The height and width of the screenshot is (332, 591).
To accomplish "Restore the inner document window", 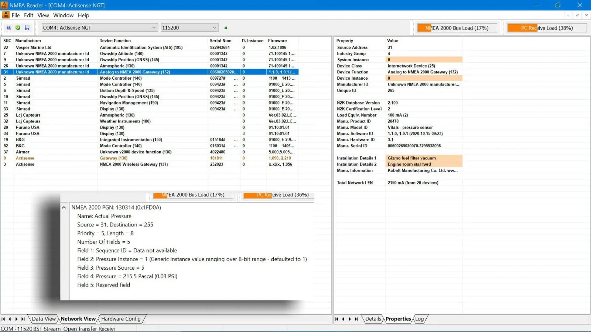I will pos(577,15).
